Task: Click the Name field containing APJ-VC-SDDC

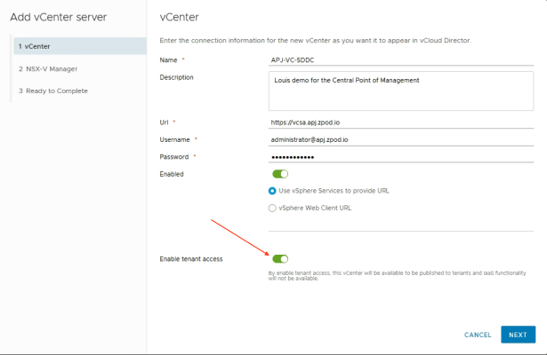Action: [400, 59]
